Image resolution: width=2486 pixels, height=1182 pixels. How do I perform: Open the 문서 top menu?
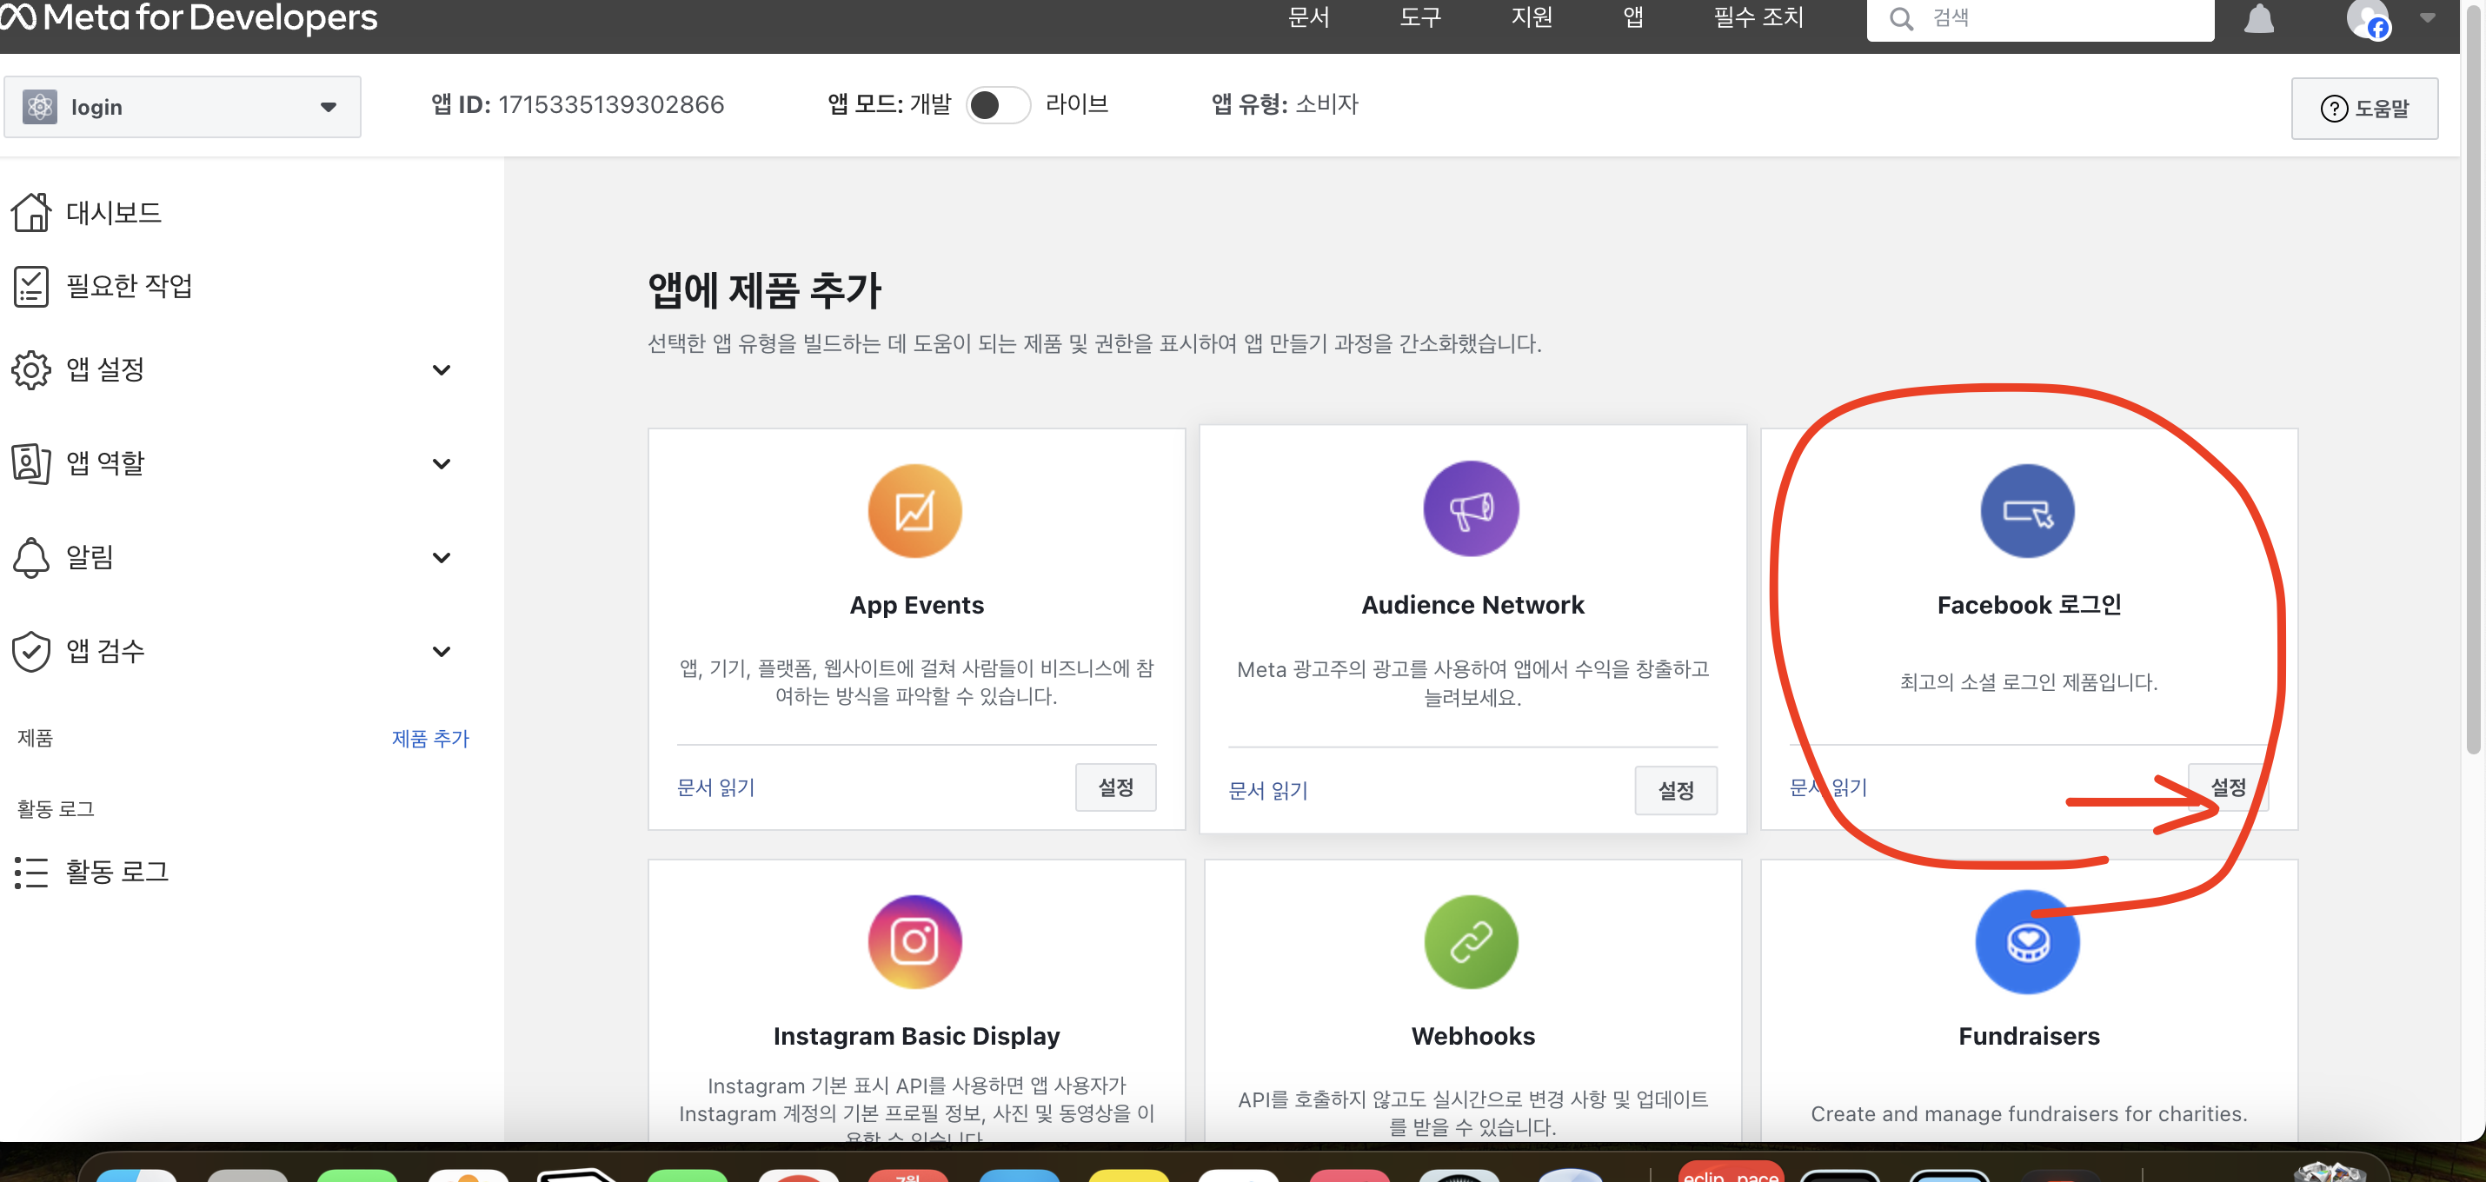coord(1307,17)
